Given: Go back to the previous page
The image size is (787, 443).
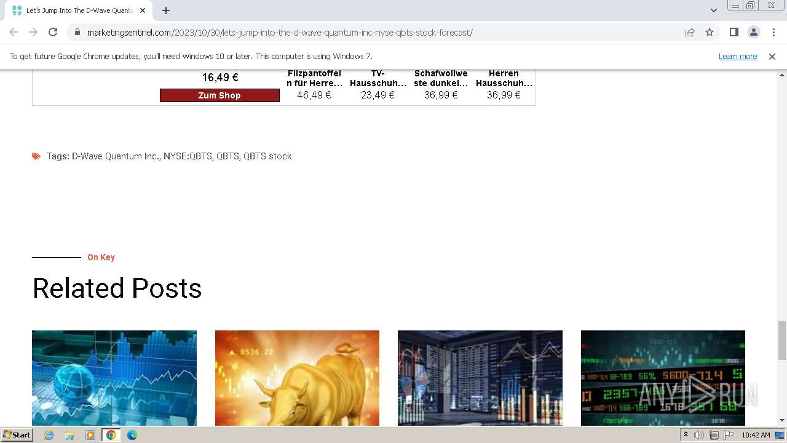Looking at the screenshot, I should (14, 32).
